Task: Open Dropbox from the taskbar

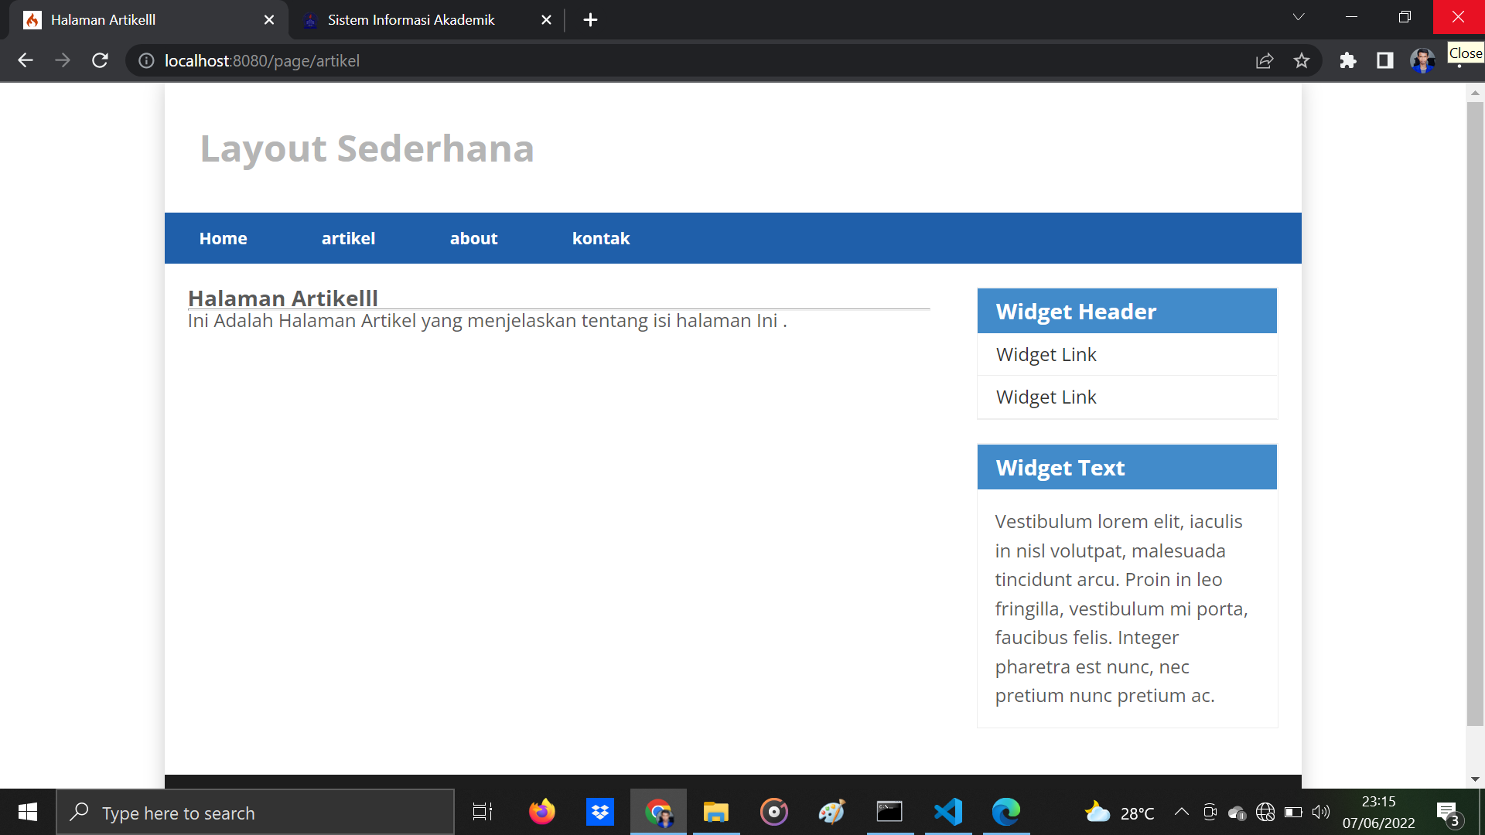Action: pos(599,812)
